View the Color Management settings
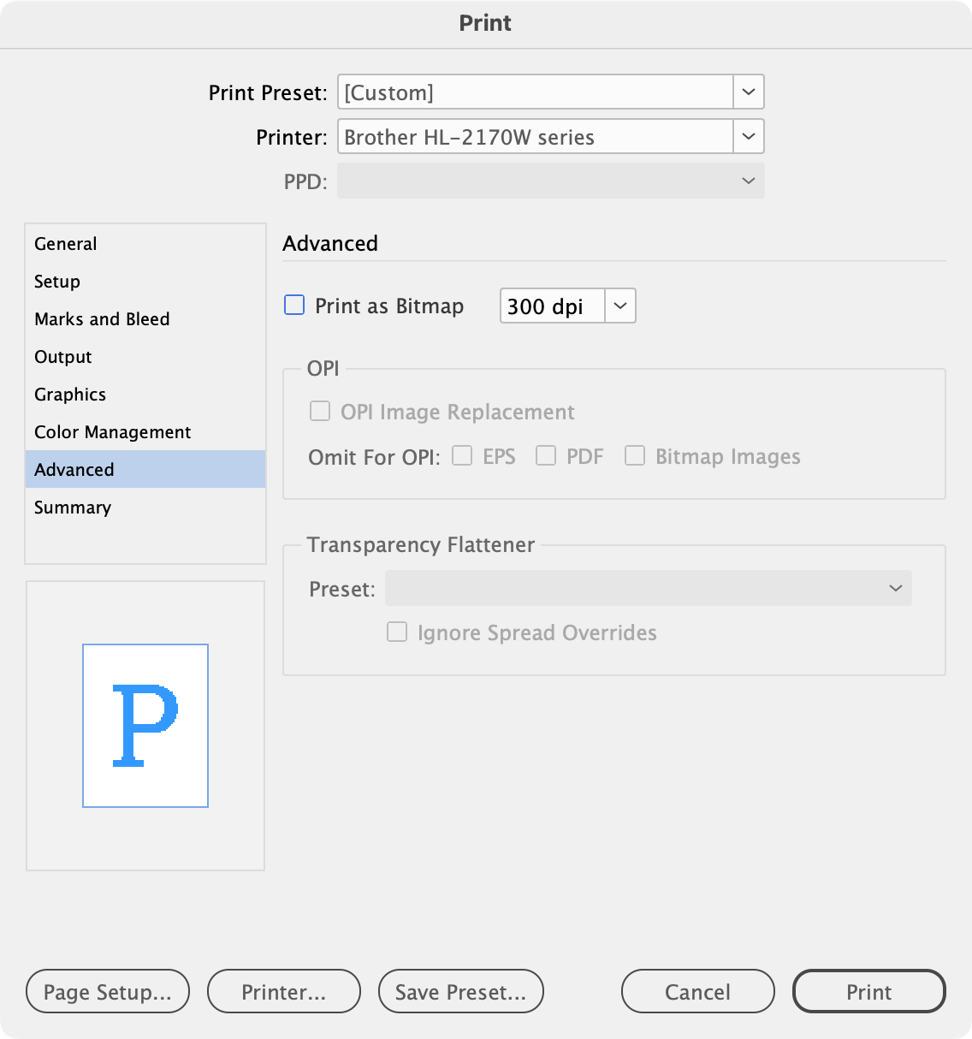This screenshot has height=1039, width=972. pos(112,432)
